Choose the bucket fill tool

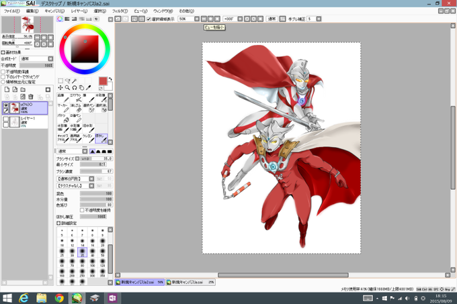pyautogui.click(x=63, y=118)
